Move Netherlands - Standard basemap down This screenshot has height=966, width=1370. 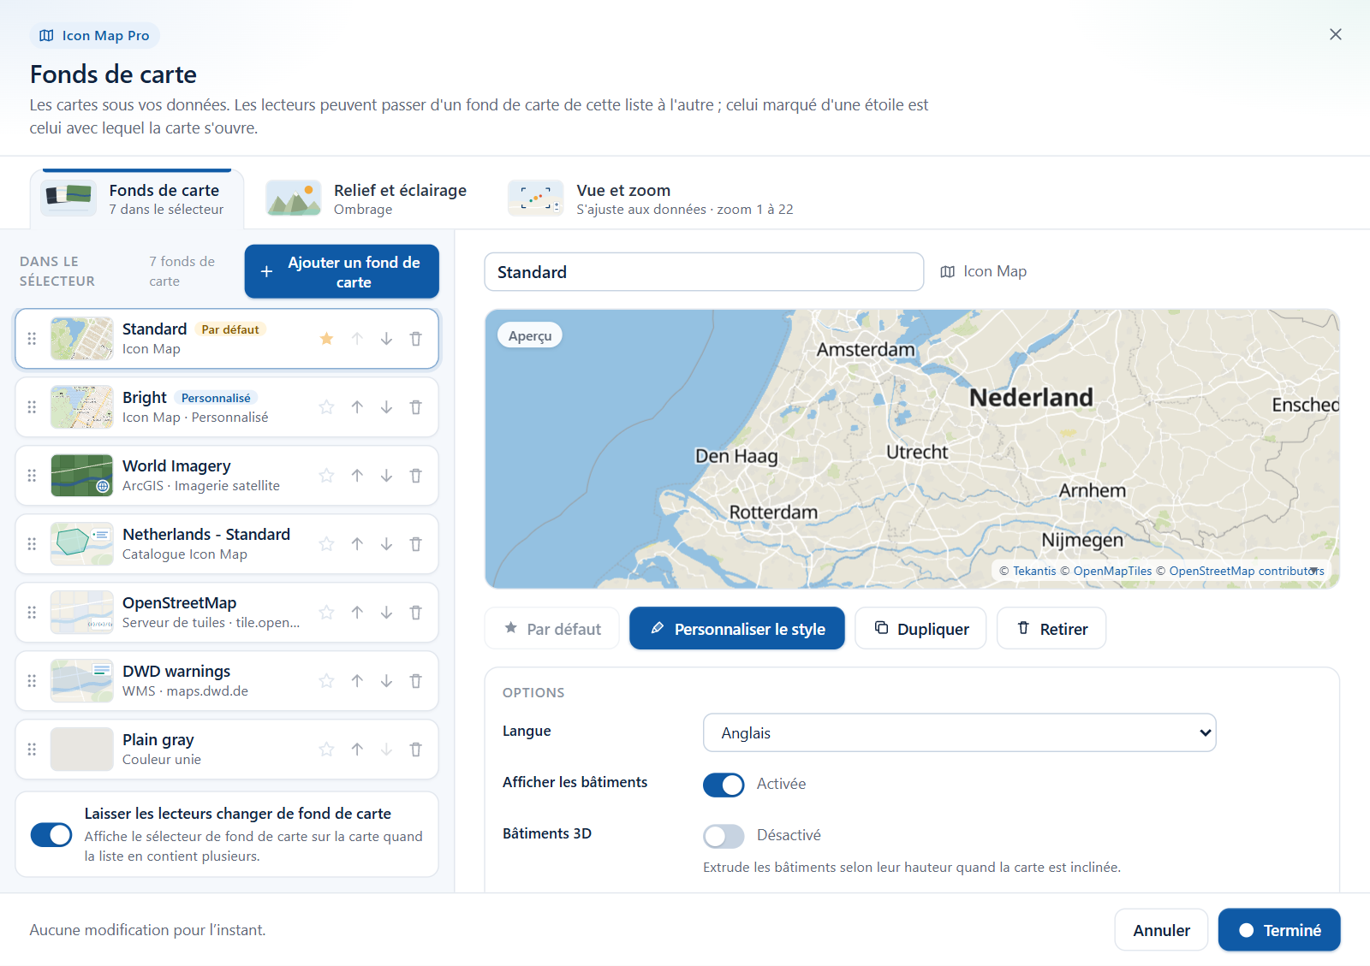[386, 544]
